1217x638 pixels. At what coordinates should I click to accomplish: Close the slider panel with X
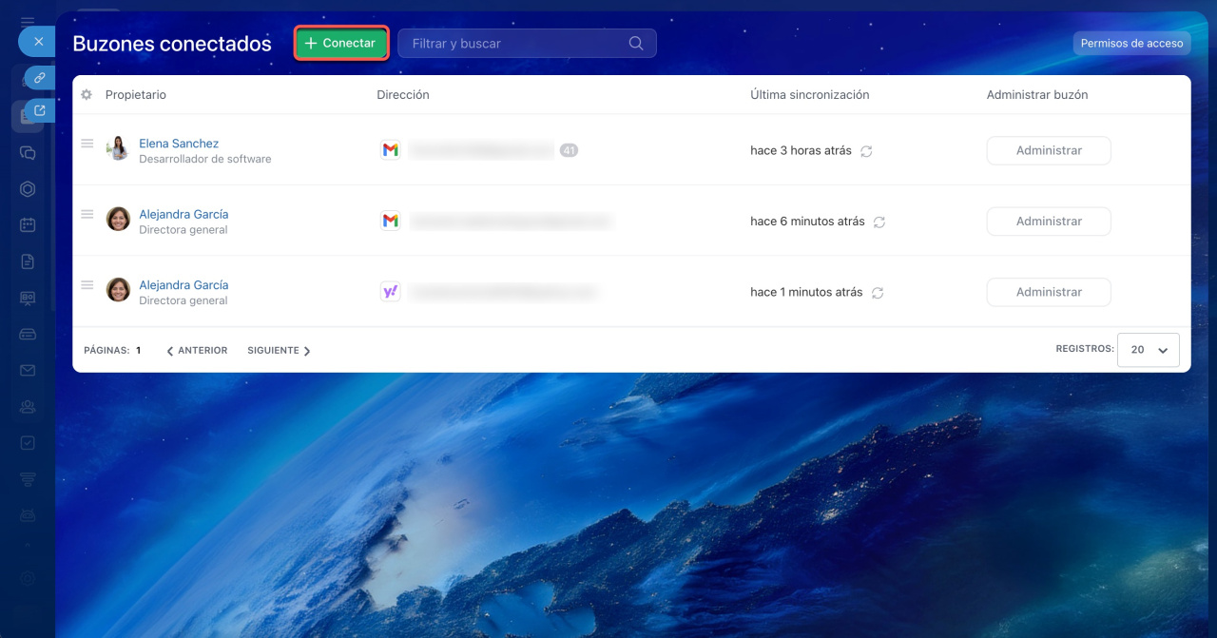pos(38,42)
